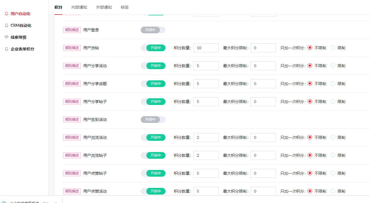Click 规则描述 tag for 用户分享话题

pos(72,84)
